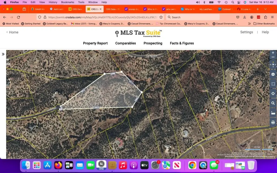Select the ruler measurement tool

[273, 113]
